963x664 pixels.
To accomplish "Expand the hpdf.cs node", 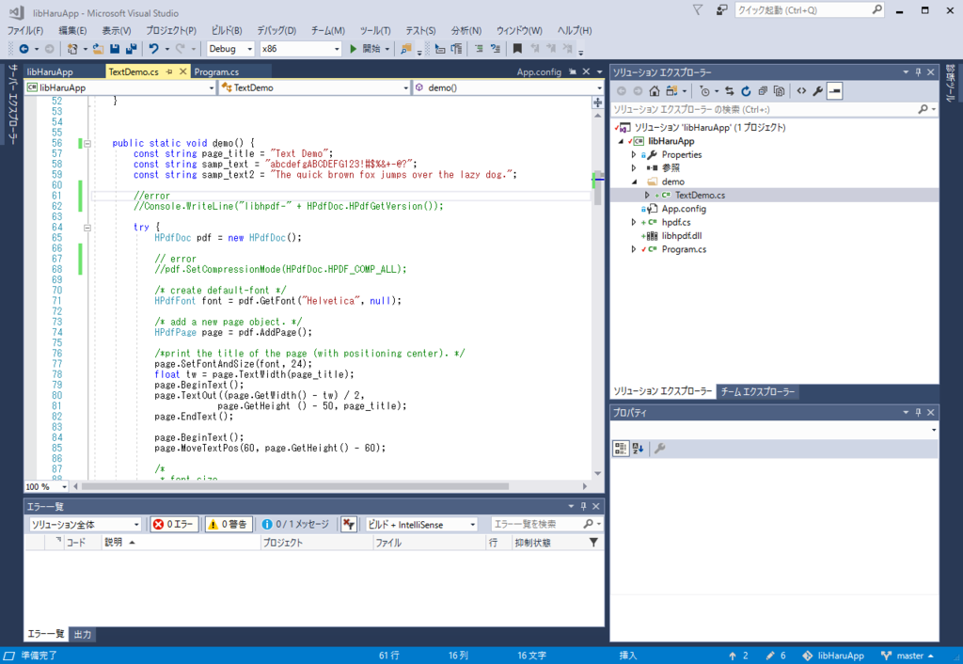I will 634,222.
